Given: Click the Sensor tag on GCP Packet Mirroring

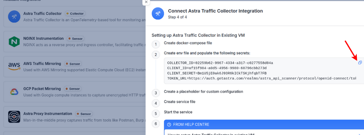Looking at the screenshot, I should point(73,89).
